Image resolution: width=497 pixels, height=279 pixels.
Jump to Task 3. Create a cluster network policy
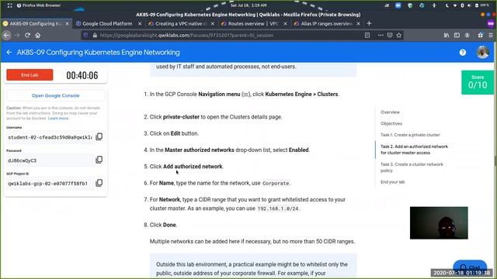pyautogui.click(x=412, y=167)
